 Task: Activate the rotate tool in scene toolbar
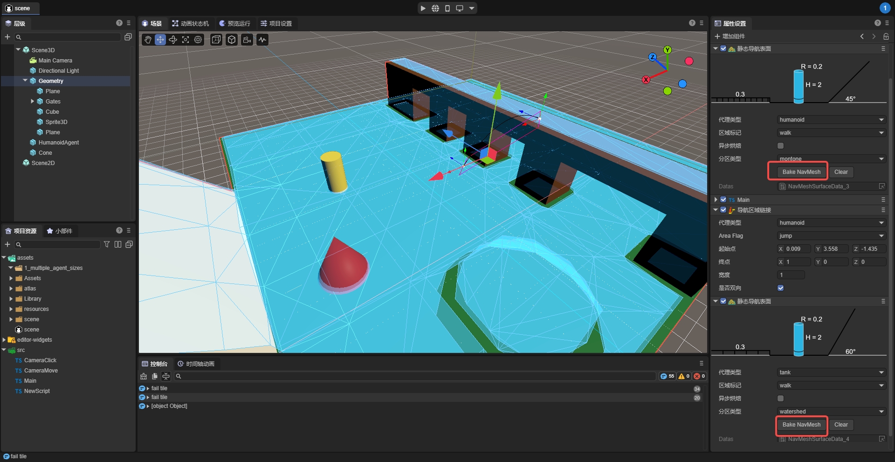[x=173, y=40]
